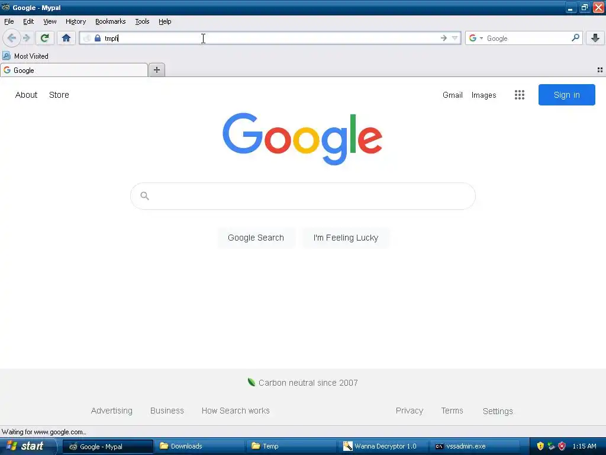606x455 pixels.
Task: Go to Google Images link
Action: click(484, 95)
